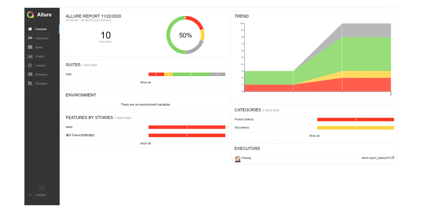The width and height of the screenshot is (424, 210).
Task: Click the Allure logo icon
Action: click(30, 15)
